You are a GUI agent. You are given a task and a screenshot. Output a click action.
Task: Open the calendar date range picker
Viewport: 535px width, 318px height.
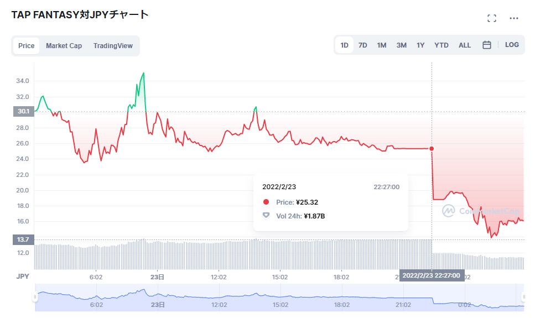487,45
